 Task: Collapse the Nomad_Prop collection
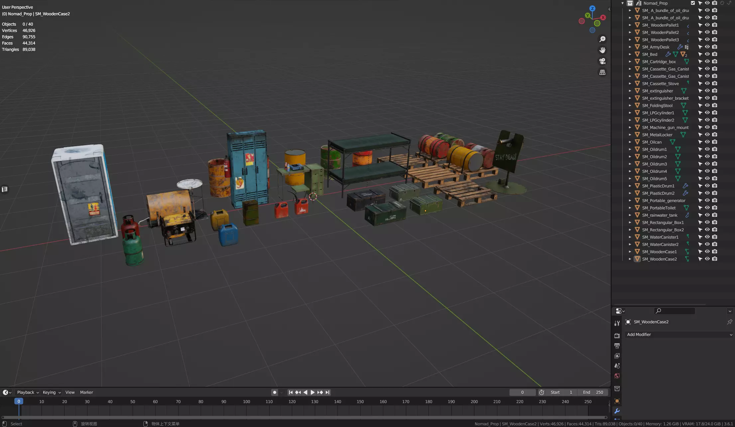622,3
